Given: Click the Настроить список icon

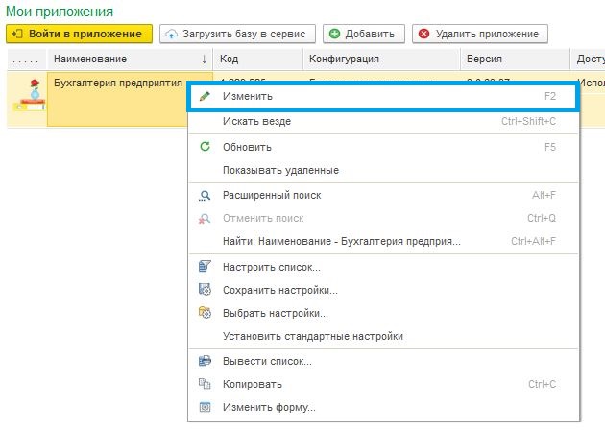Looking at the screenshot, I should point(205,266).
